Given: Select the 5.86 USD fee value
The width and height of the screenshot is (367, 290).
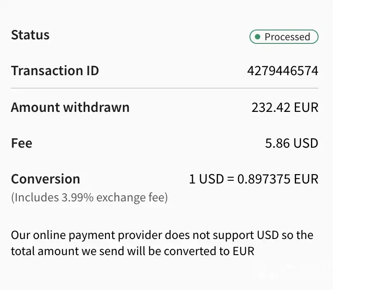Looking at the screenshot, I should [x=291, y=143].
